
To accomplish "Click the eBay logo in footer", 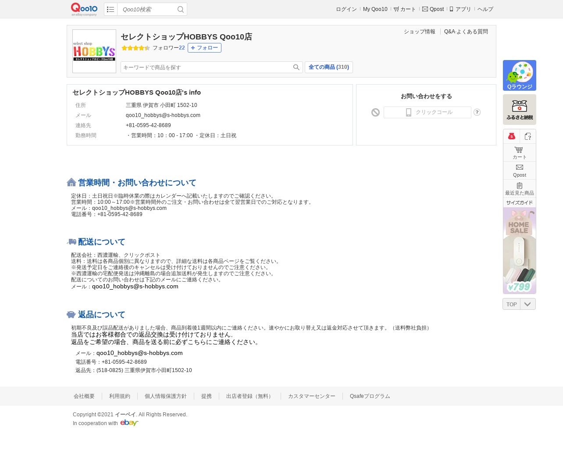I will [x=129, y=423].
